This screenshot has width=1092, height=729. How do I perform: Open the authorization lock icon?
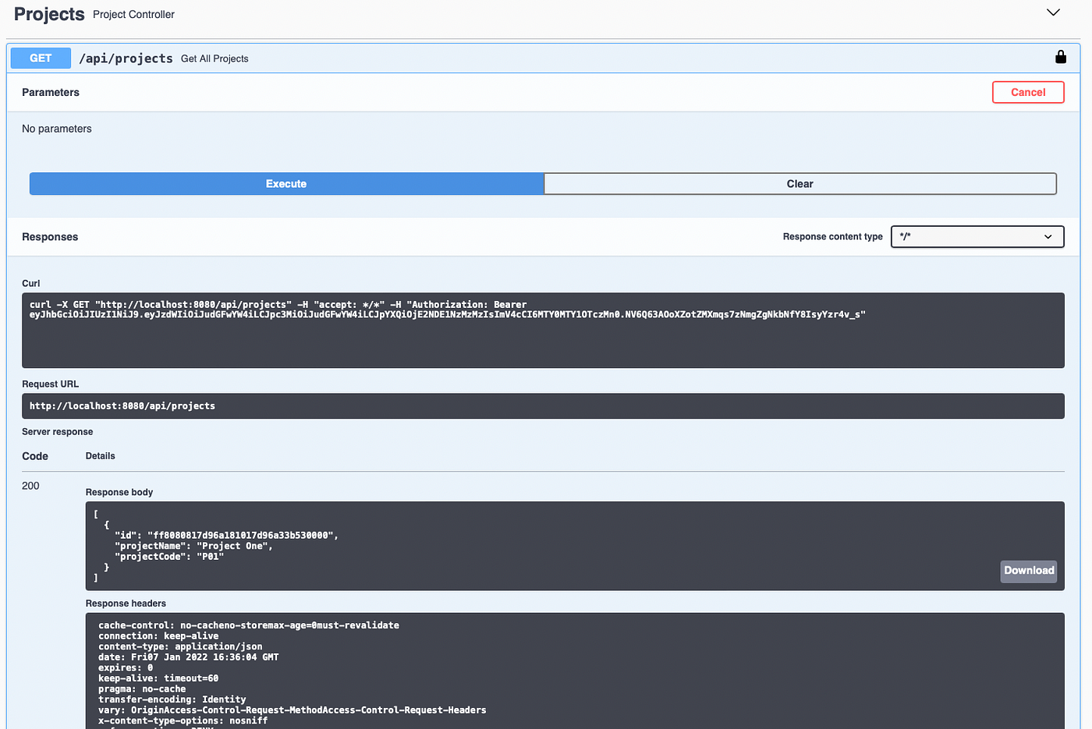coord(1060,56)
